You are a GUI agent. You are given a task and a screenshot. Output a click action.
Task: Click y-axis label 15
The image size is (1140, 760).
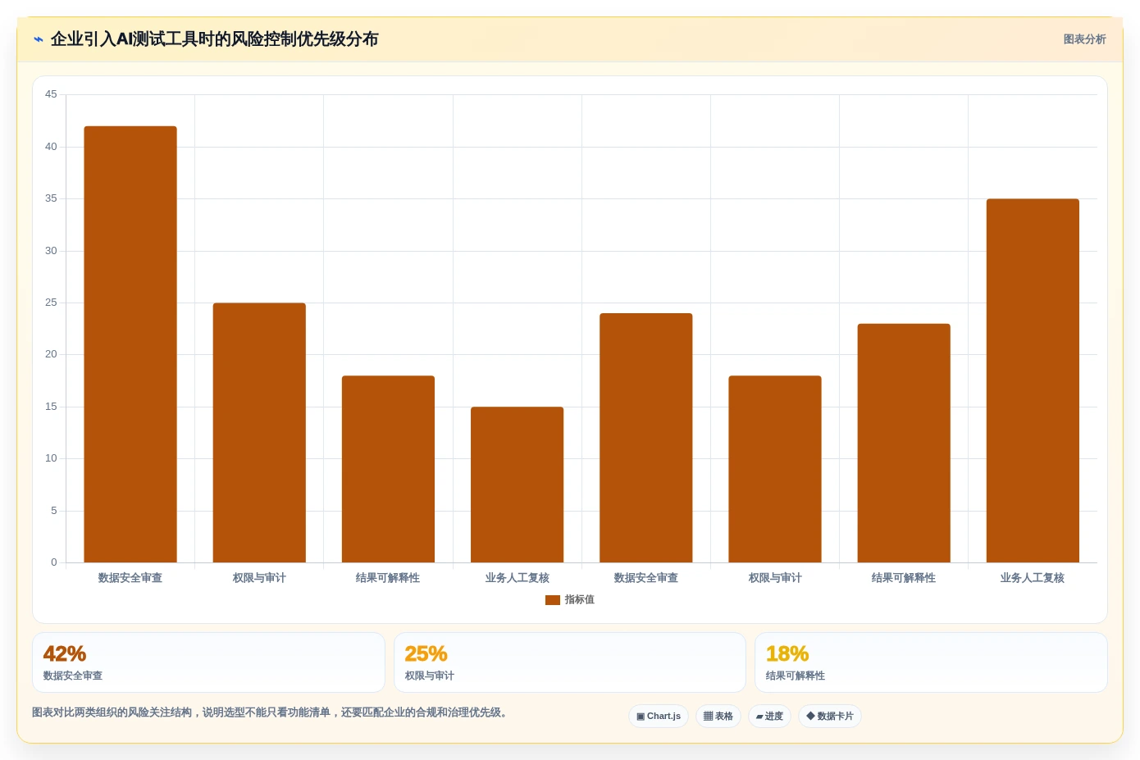(x=51, y=407)
